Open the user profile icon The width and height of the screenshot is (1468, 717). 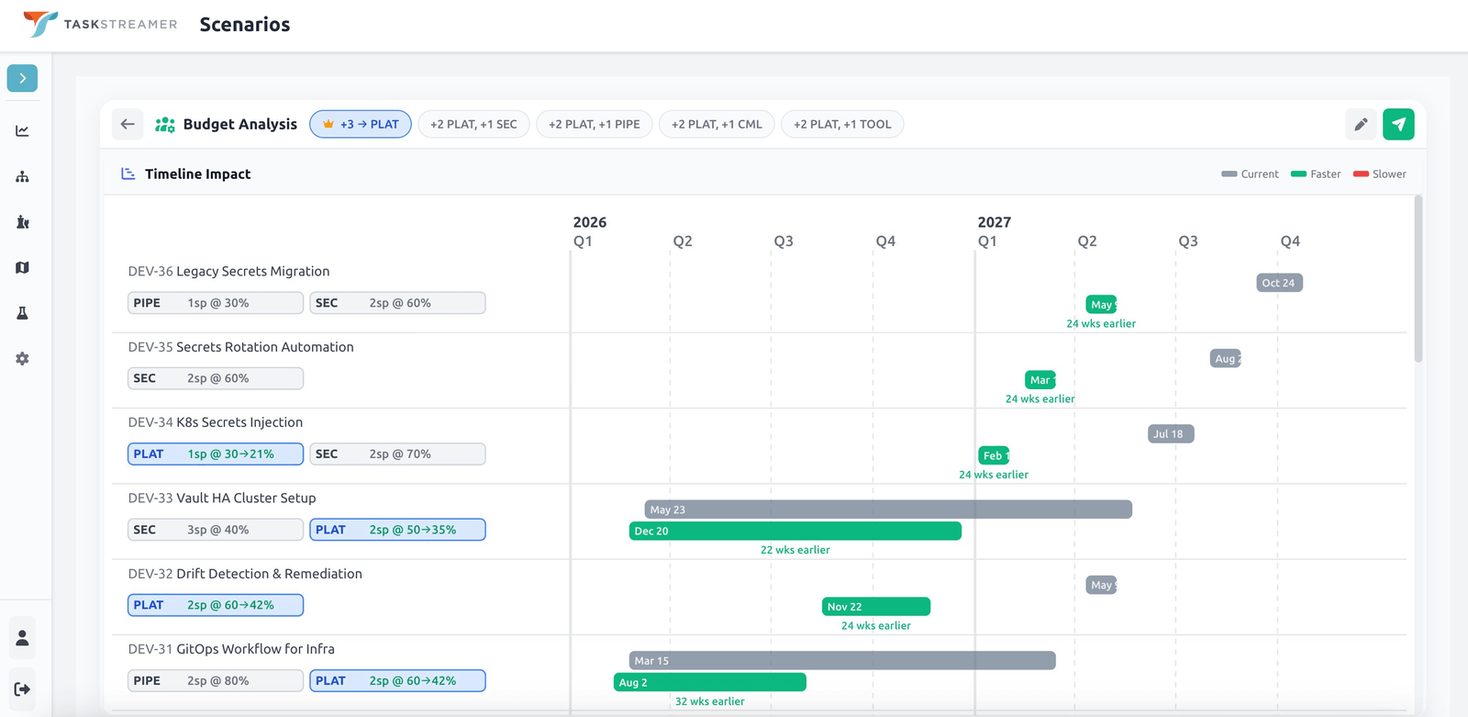tap(22, 638)
